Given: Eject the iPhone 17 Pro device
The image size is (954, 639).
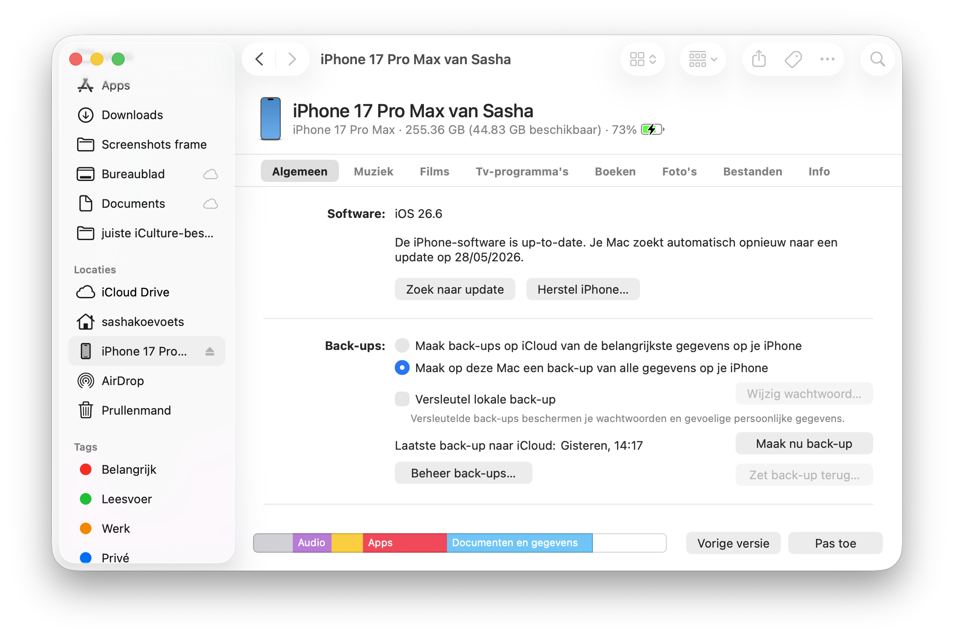Looking at the screenshot, I should point(210,351).
